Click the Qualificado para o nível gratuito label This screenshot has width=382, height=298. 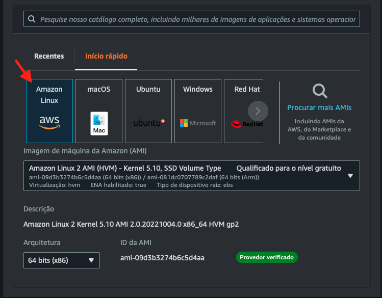point(289,168)
